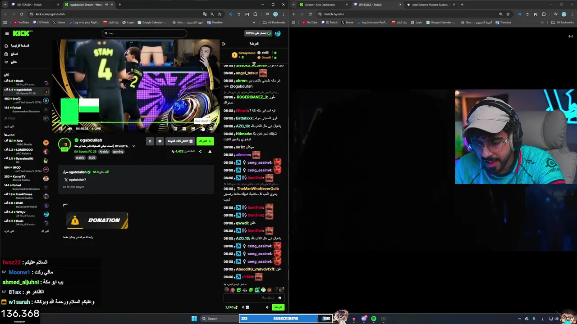Open chat settings gear icon
577x324 pixels.
[267, 307]
